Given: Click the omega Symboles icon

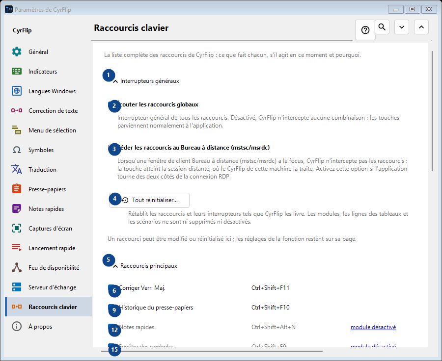Looking at the screenshot, I should (17, 150).
